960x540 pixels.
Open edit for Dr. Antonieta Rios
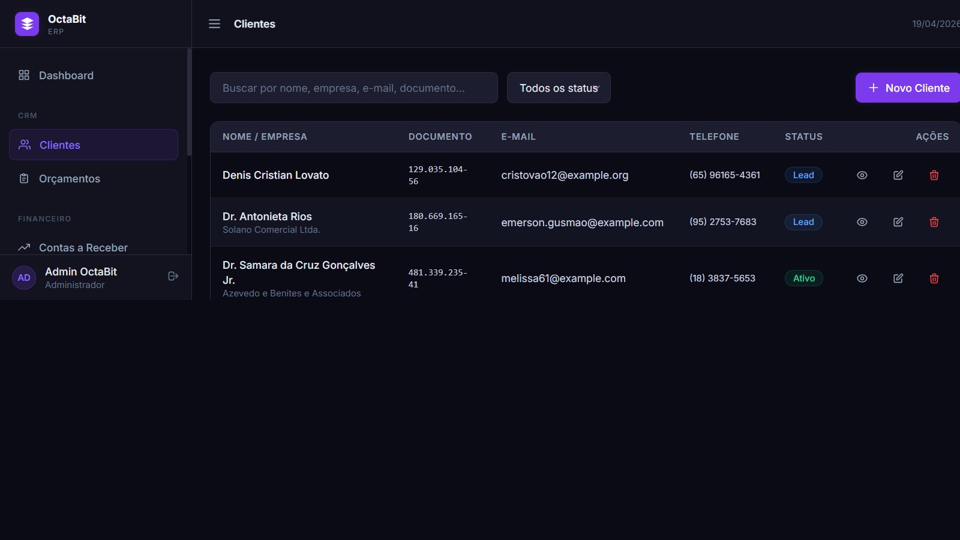pos(898,222)
